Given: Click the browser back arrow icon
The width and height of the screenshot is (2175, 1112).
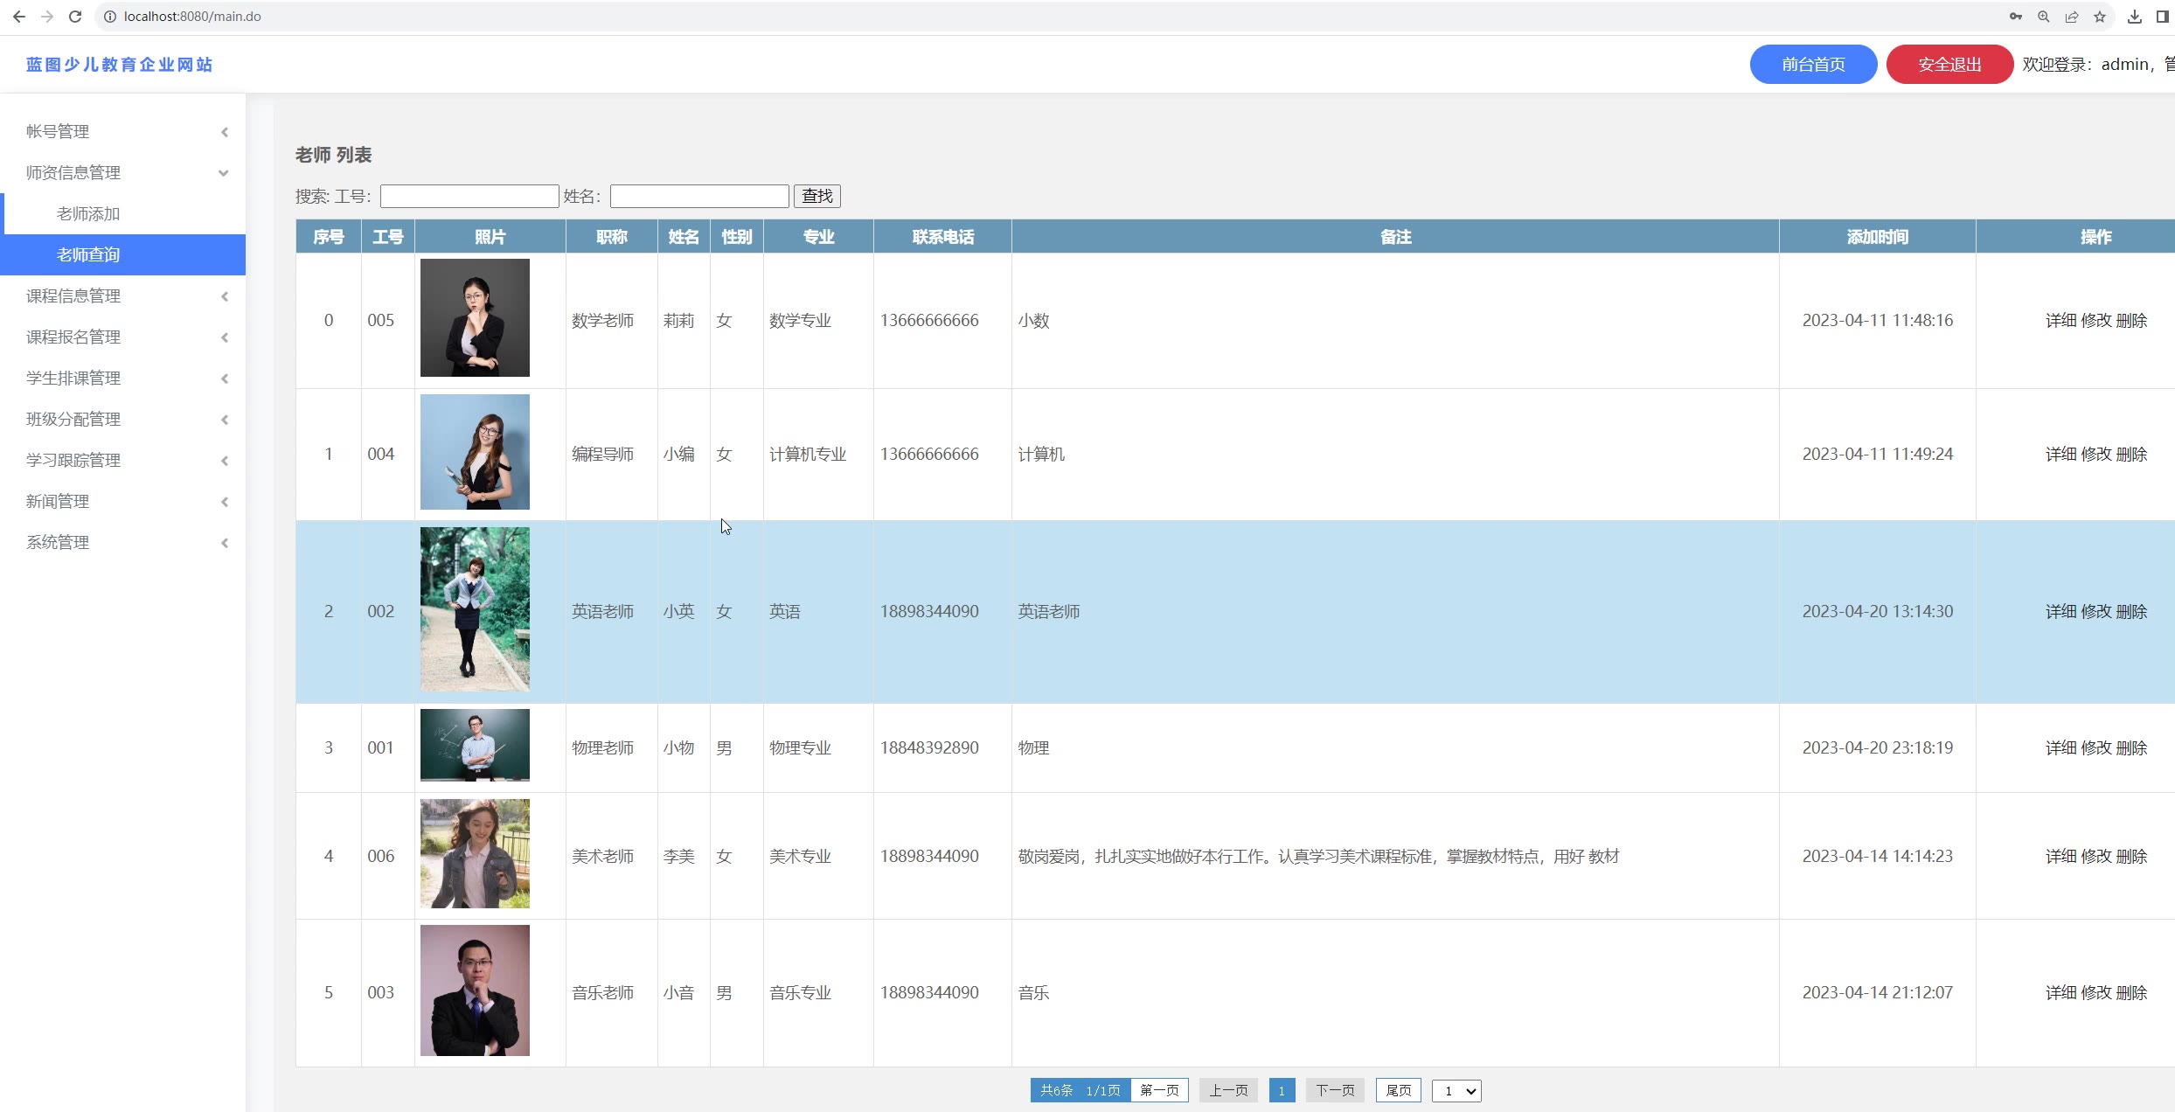Looking at the screenshot, I should click(x=19, y=17).
